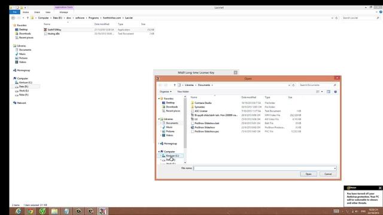This screenshot has width=383, height=215.
Task: Collapse Favorites group in Open dialog
Action: pos(159,99)
